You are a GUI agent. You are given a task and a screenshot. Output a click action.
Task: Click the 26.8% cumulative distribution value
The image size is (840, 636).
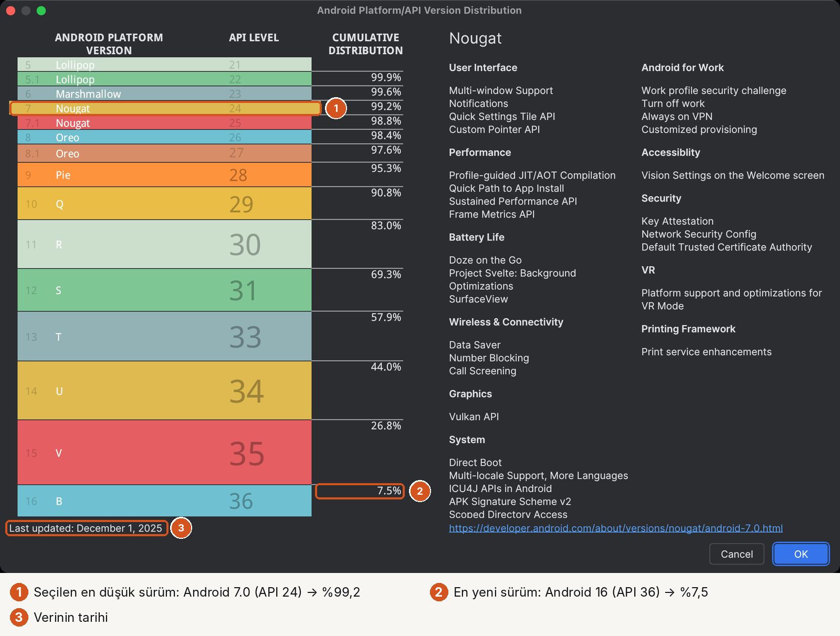tap(386, 426)
